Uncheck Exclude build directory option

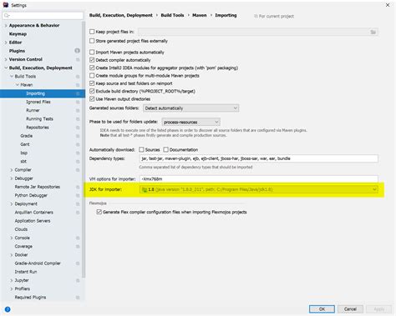92,91
